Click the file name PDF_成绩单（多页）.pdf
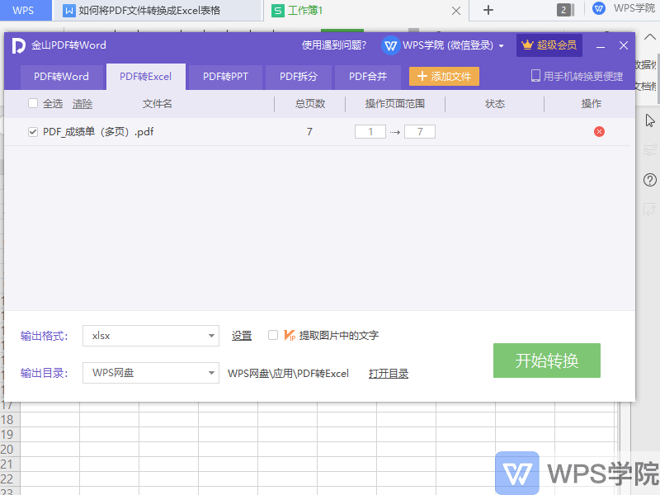 [98, 132]
